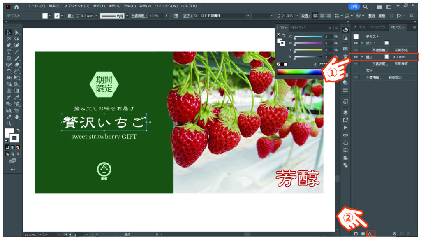This screenshot has height=240, width=421.
Task: Click the 文字 link in control bar
Action: click(x=187, y=16)
